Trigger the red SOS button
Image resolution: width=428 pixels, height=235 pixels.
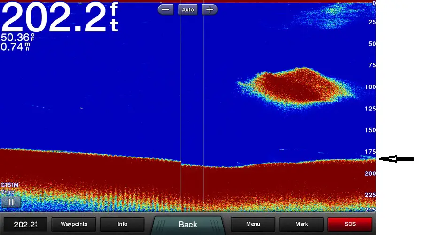click(350, 224)
